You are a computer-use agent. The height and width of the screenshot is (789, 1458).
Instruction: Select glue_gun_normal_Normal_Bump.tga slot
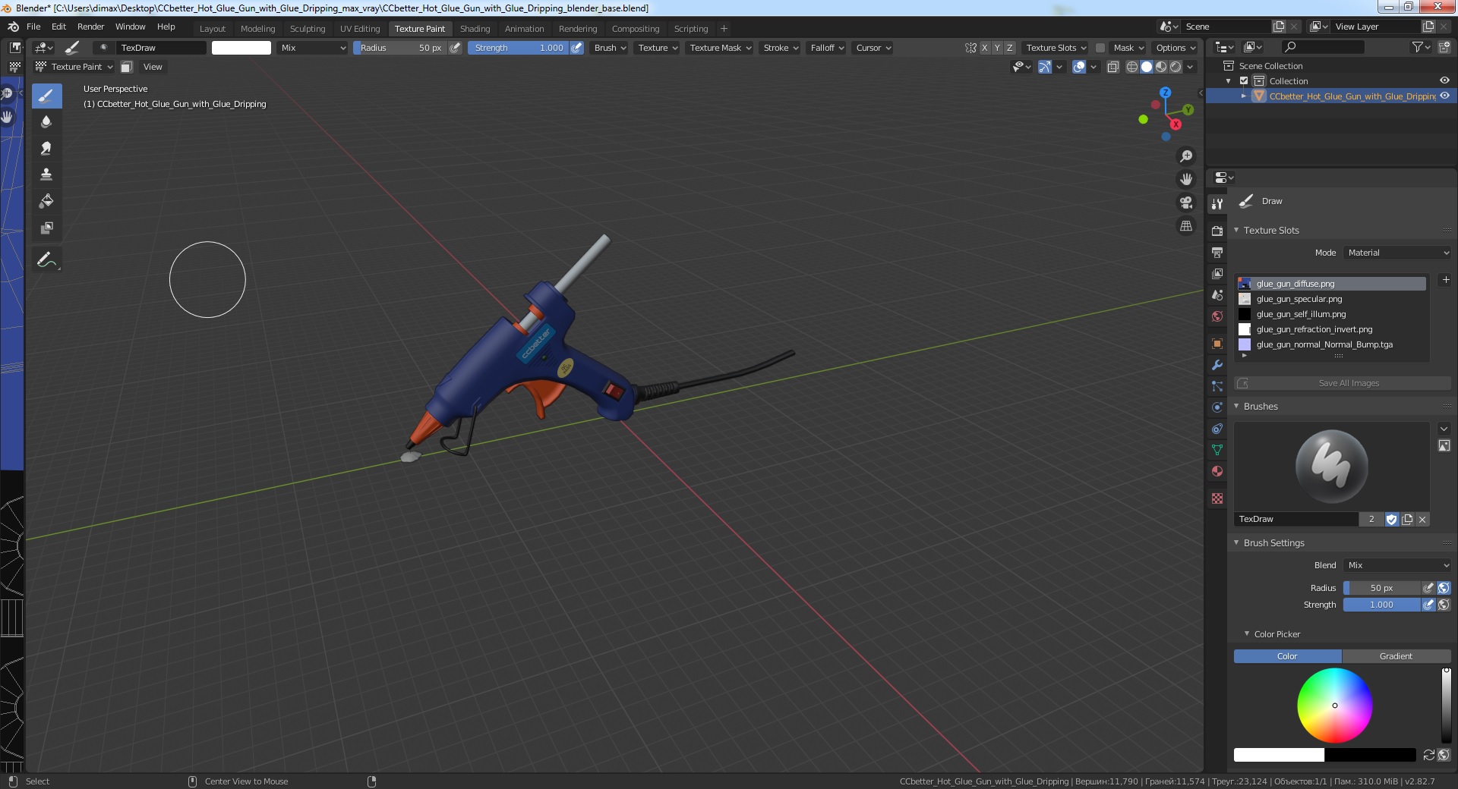tap(1332, 344)
